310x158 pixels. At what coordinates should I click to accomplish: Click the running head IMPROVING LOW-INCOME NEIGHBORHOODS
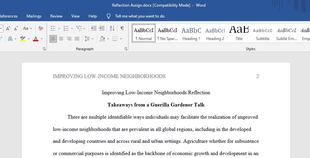click(x=109, y=76)
